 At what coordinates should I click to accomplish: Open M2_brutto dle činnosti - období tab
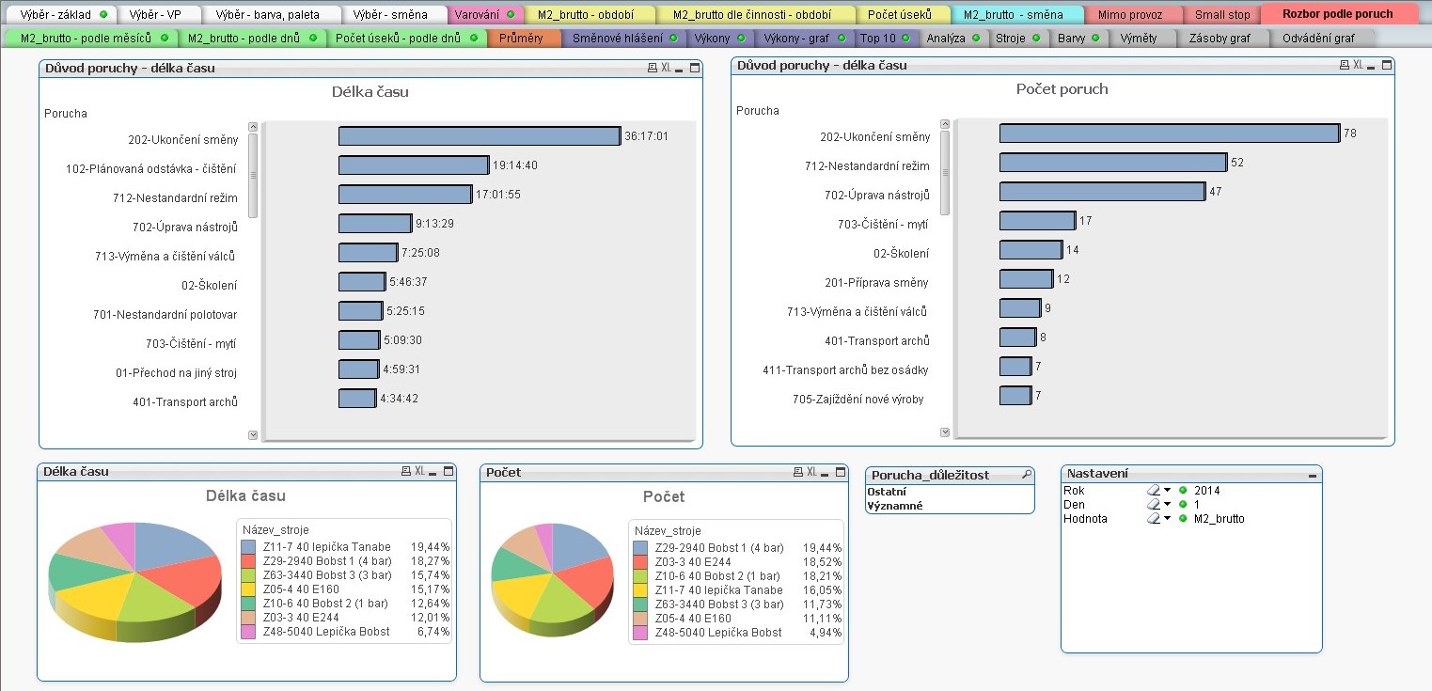[x=756, y=14]
